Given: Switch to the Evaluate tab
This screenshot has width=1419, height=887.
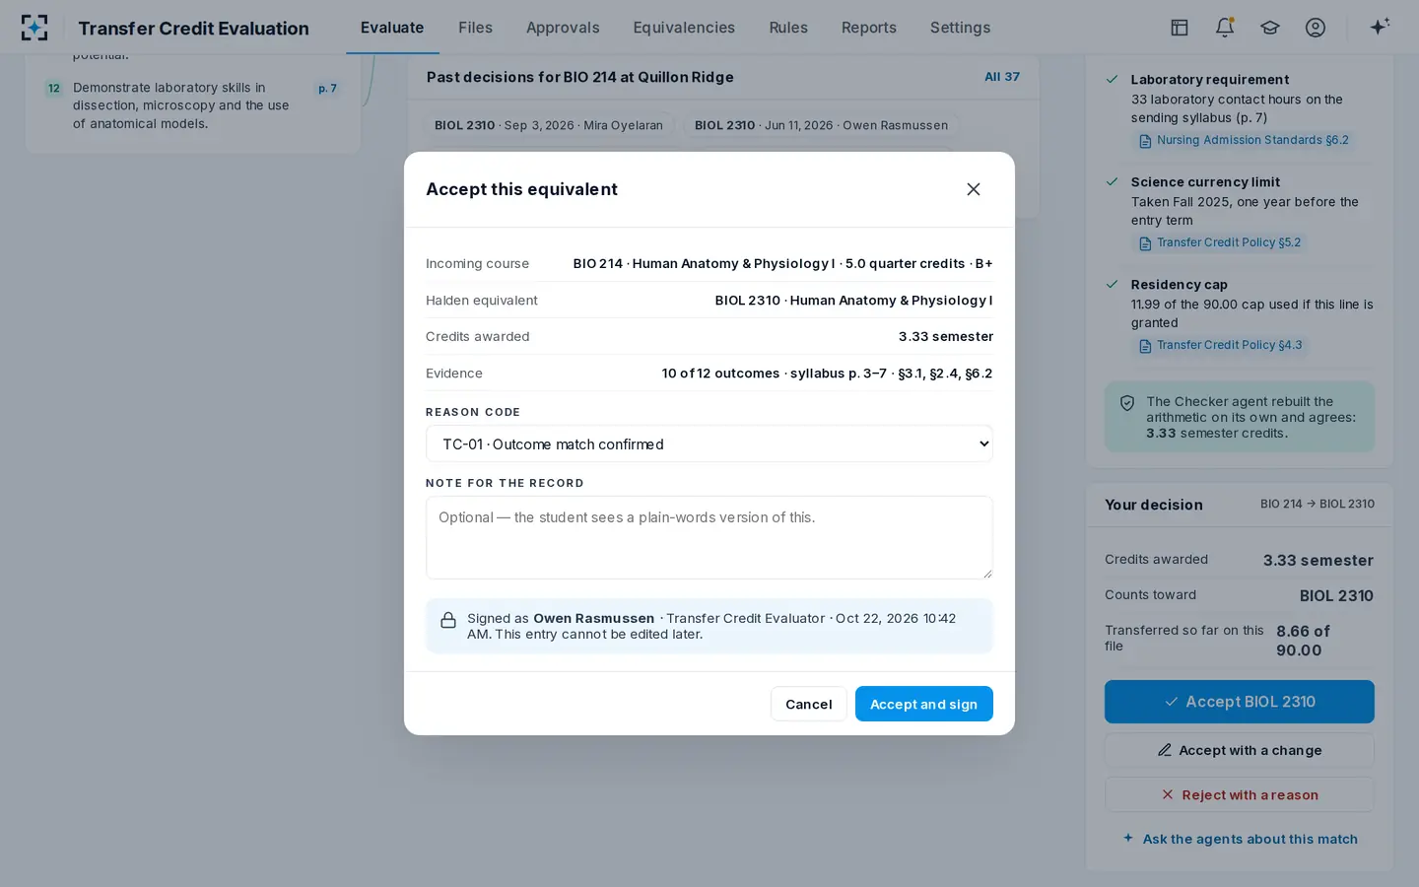Looking at the screenshot, I should 392,28.
